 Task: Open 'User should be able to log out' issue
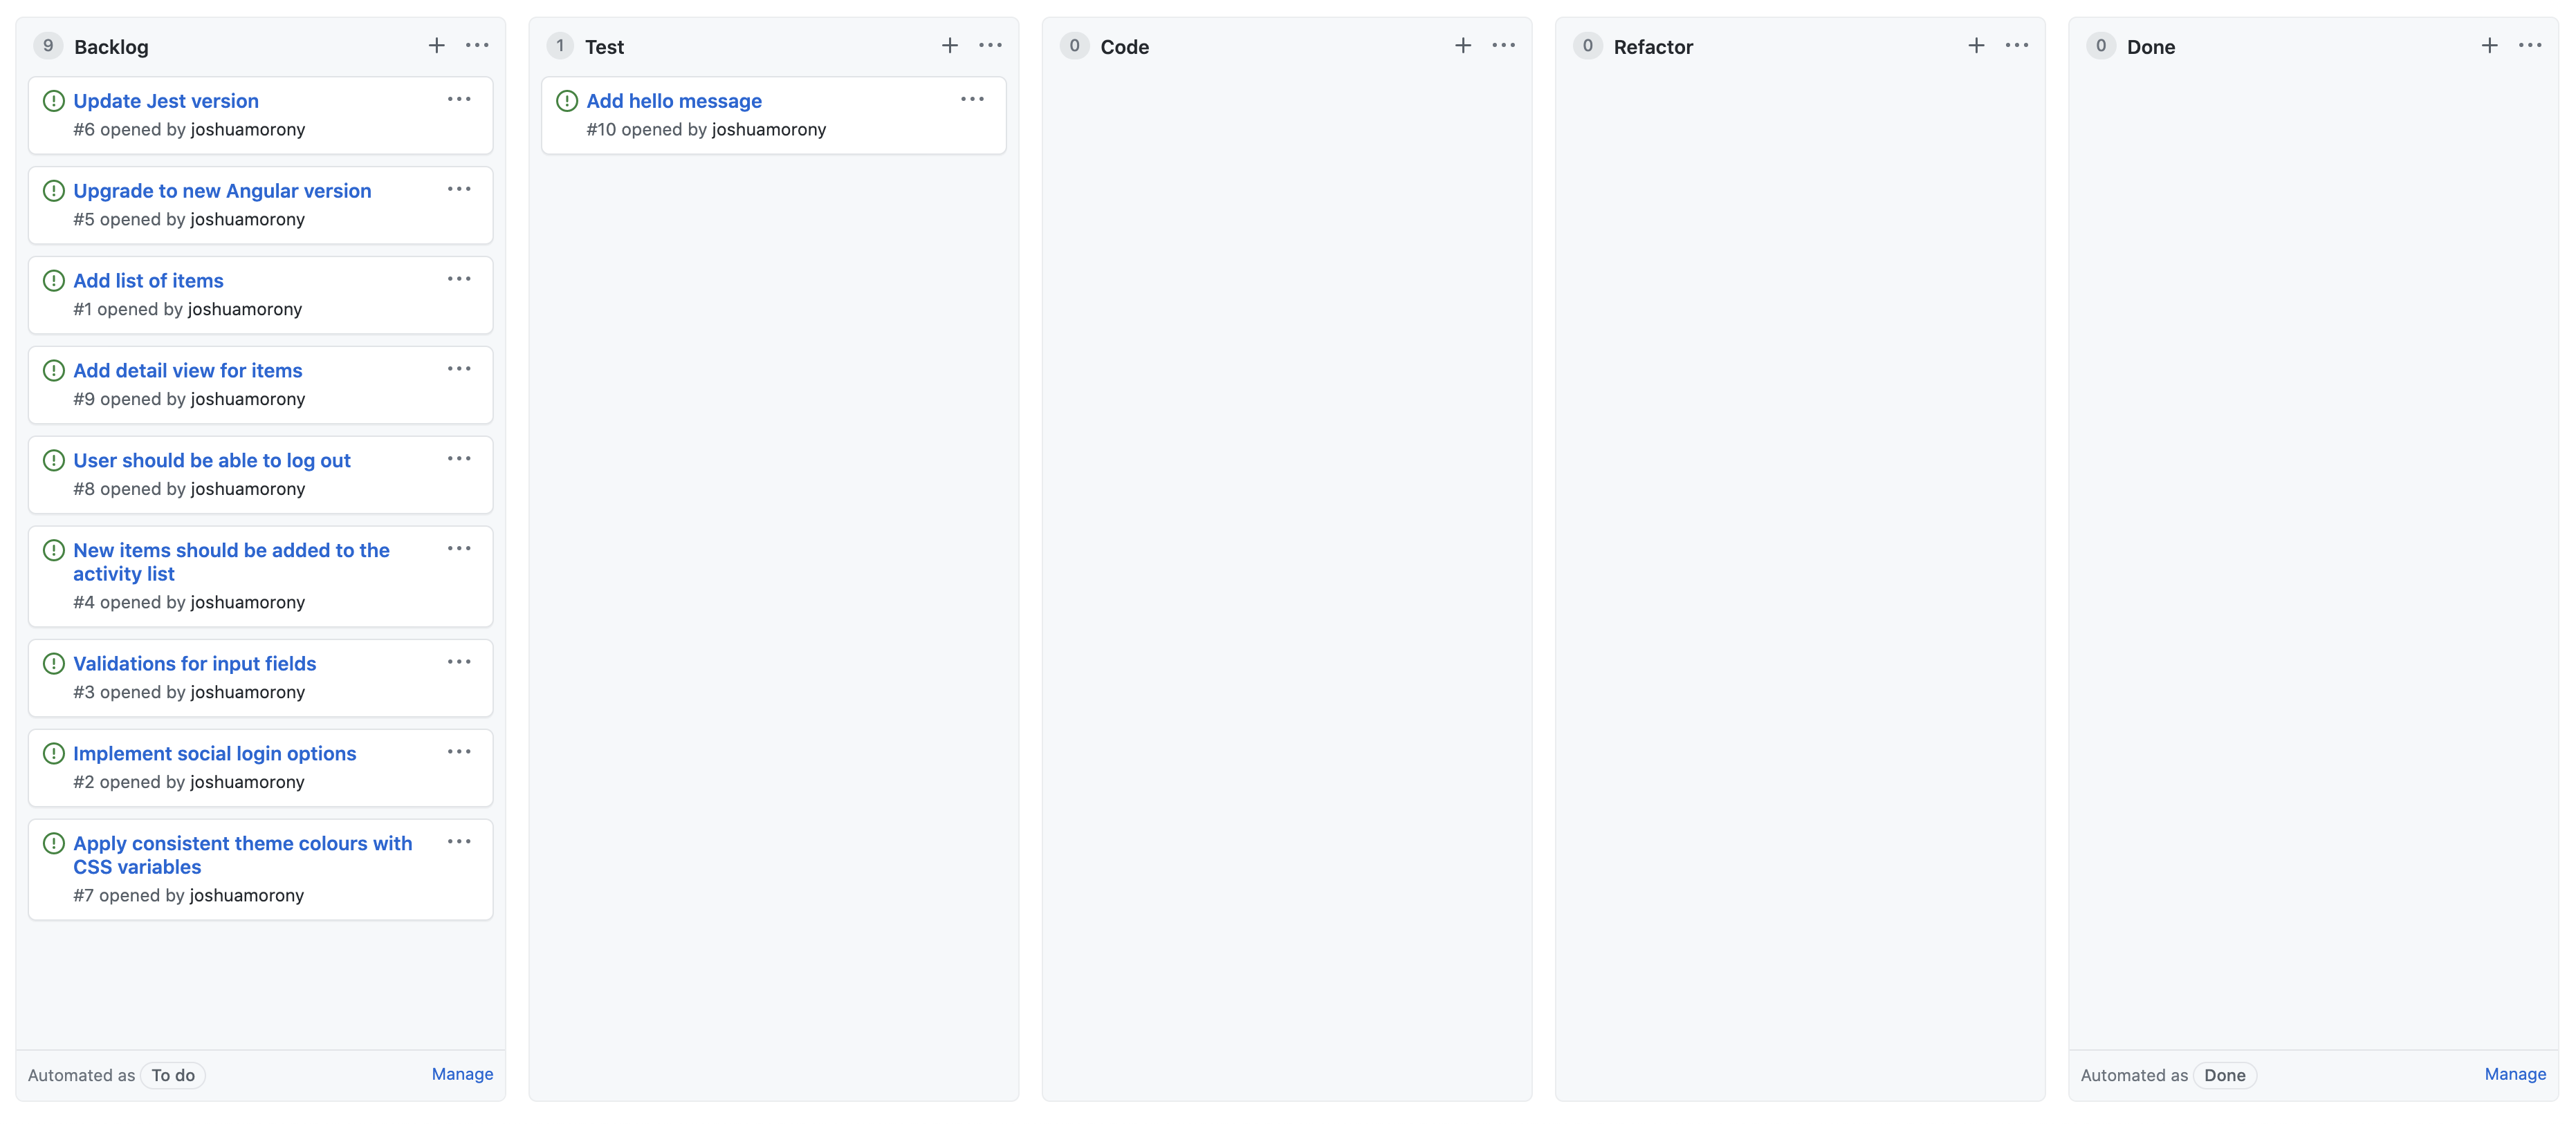[x=212, y=460]
